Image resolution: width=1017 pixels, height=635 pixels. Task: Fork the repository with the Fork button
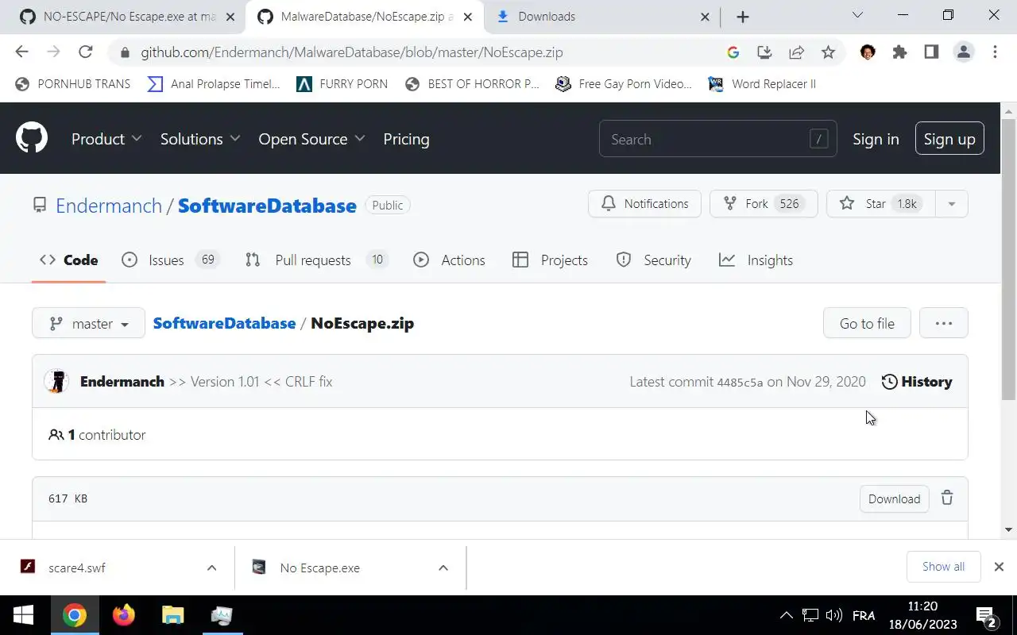click(x=764, y=204)
